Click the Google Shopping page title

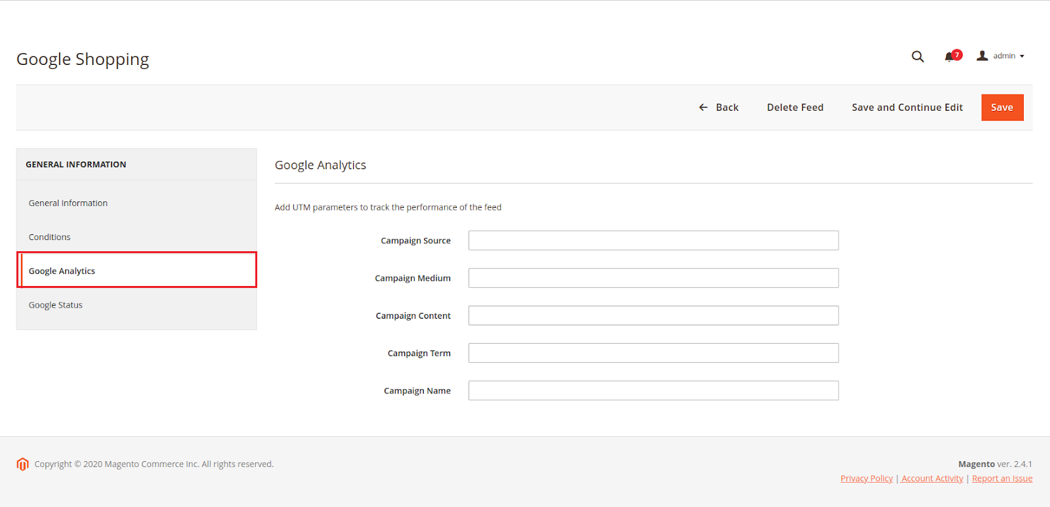[83, 60]
